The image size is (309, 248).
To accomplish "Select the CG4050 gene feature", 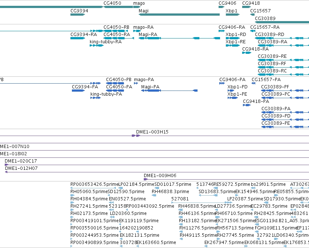I will click(118, 7).
